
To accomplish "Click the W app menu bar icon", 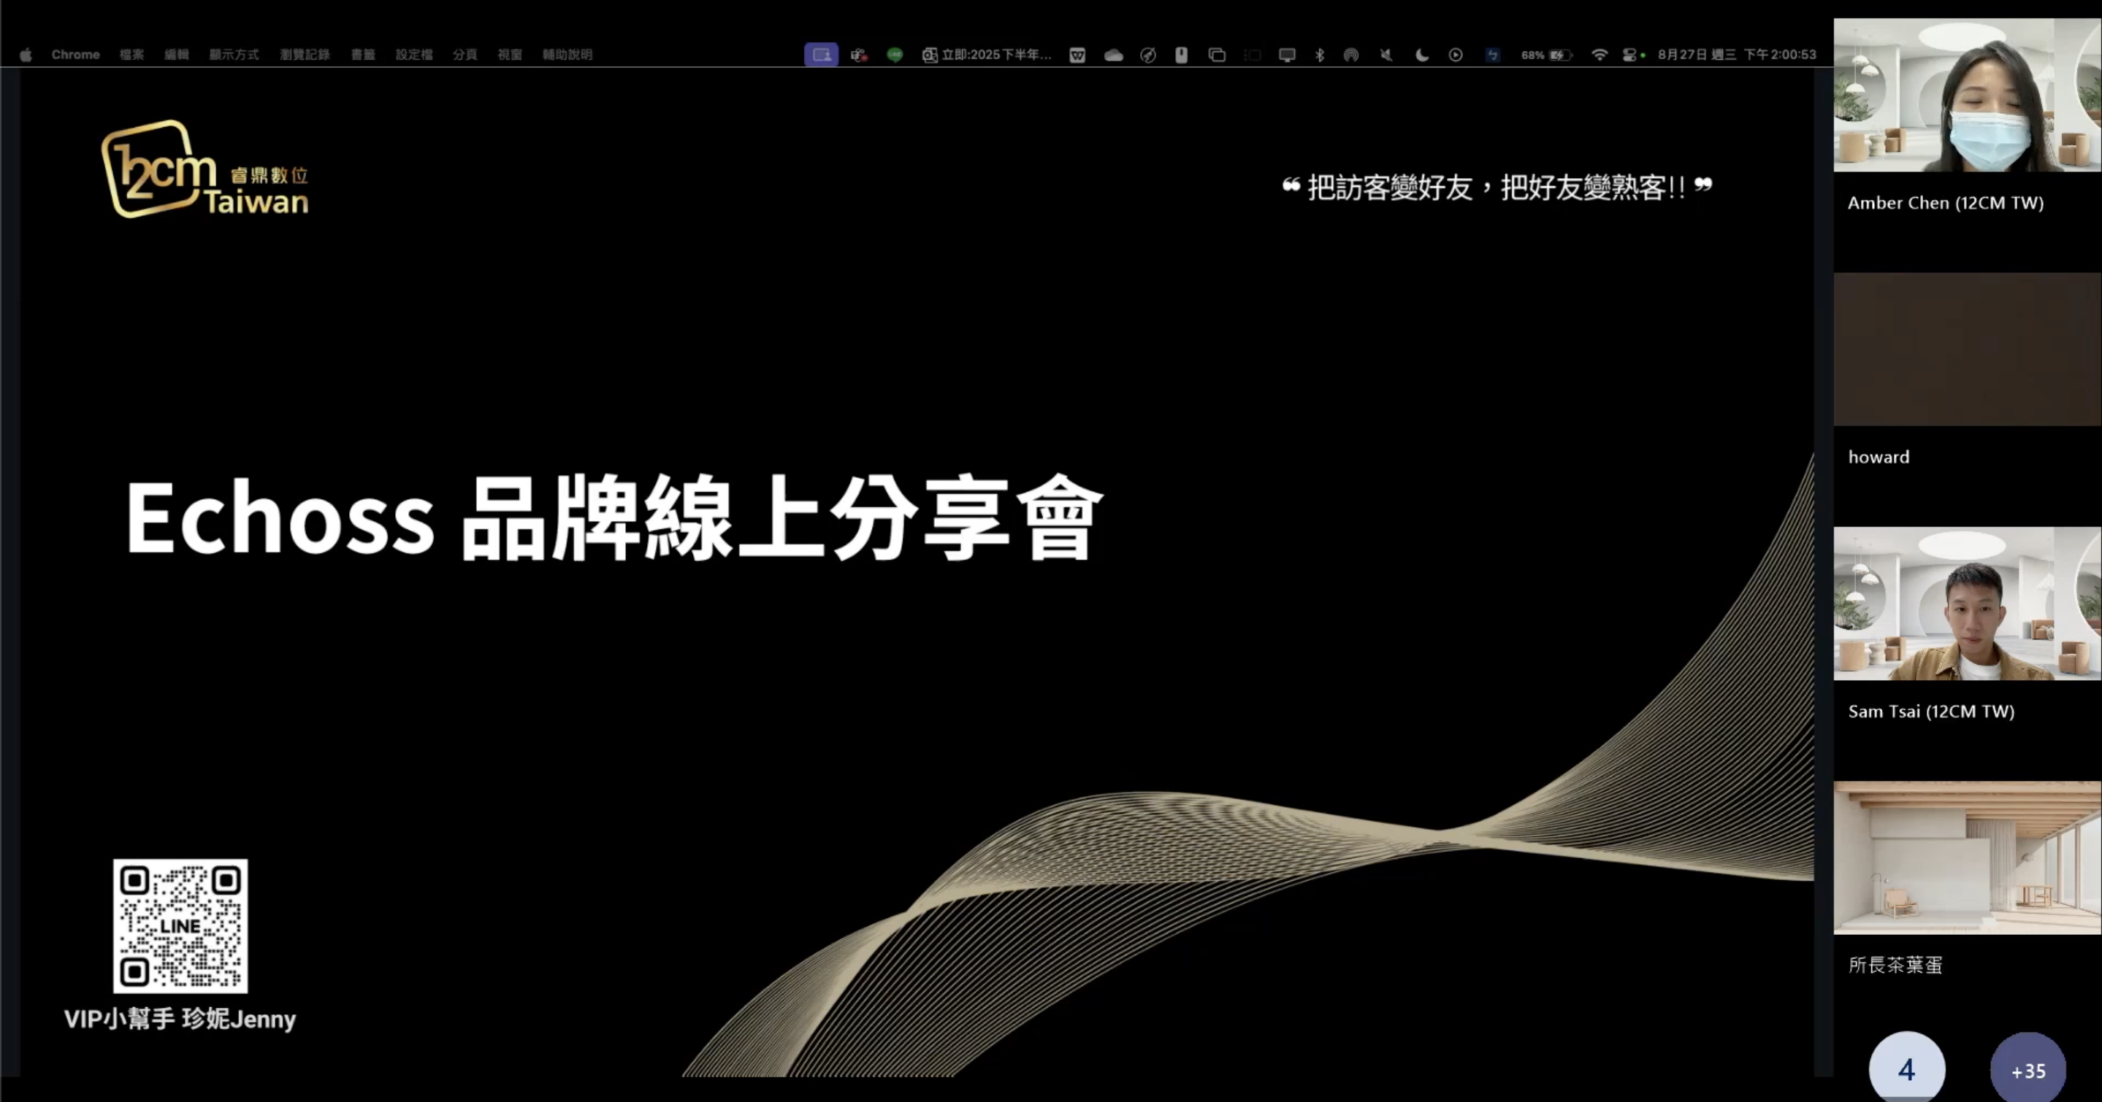I will 1077,55.
